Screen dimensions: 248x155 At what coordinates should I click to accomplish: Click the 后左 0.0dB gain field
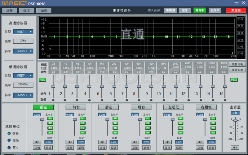coord(102,115)
